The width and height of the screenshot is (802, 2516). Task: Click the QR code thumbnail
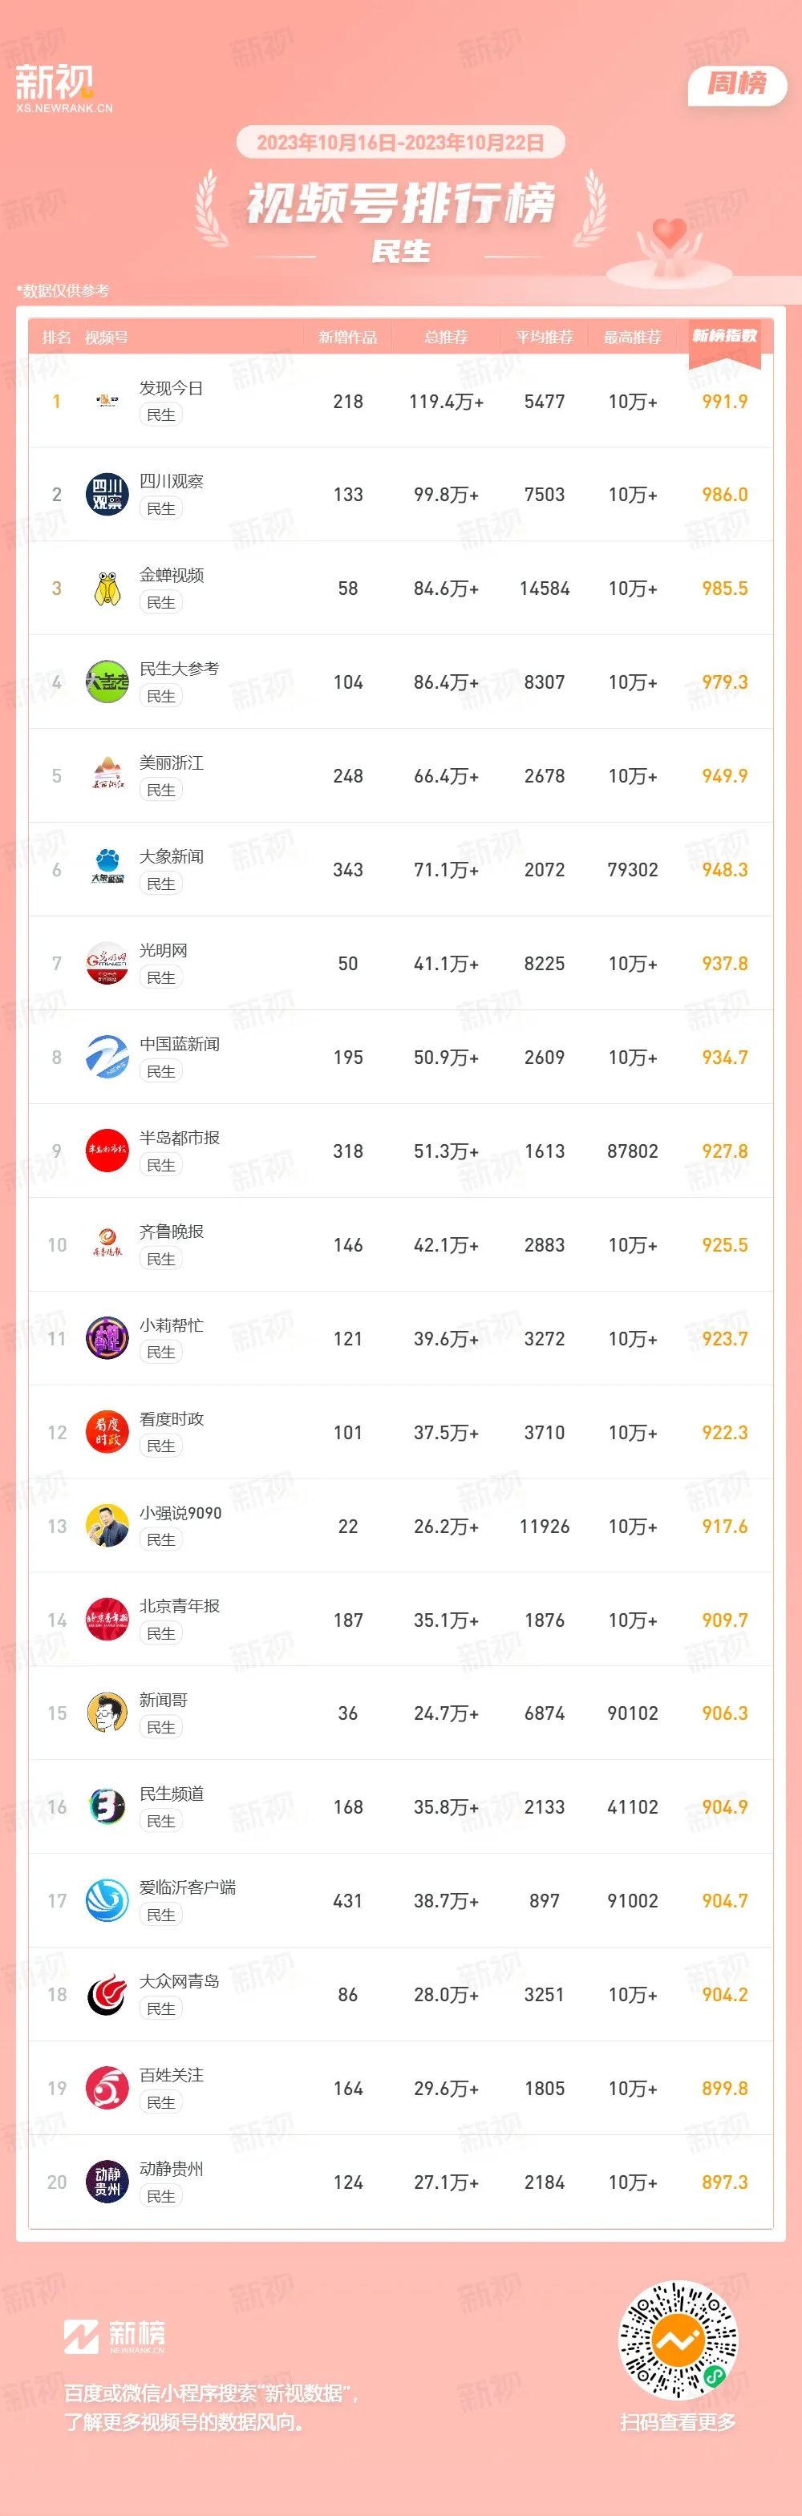click(679, 2340)
